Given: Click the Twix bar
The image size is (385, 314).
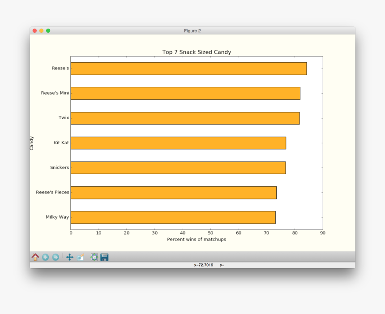Looking at the screenshot, I should (185, 118).
